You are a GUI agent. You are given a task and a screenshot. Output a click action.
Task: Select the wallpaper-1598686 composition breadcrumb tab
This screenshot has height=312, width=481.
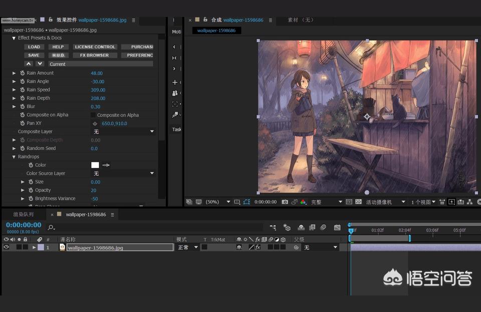(x=216, y=30)
